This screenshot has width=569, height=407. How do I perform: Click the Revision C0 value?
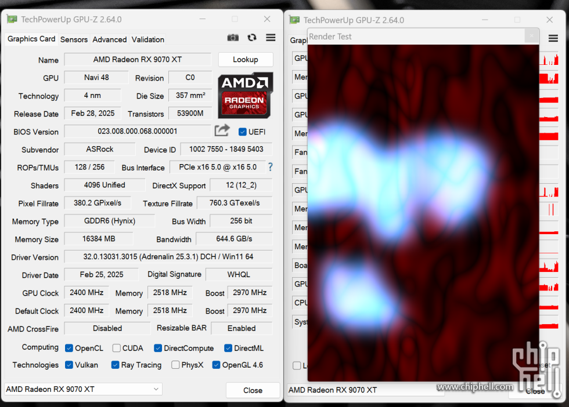[x=190, y=78]
